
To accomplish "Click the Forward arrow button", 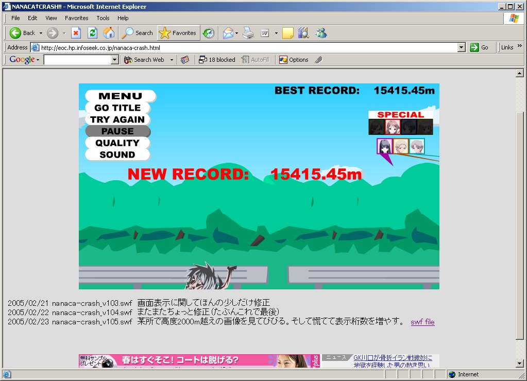I will (53, 33).
